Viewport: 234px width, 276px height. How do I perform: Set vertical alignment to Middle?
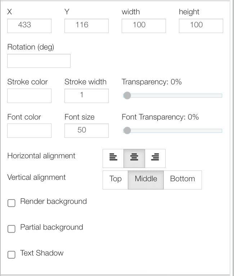146,179
